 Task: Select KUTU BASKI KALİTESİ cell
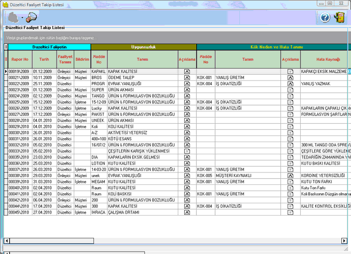point(326,163)
